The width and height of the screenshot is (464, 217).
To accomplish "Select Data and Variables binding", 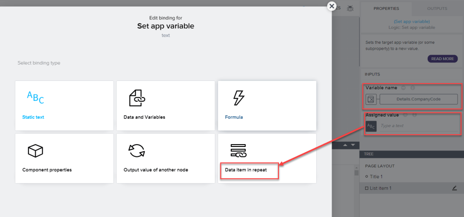I will point(166,106).
